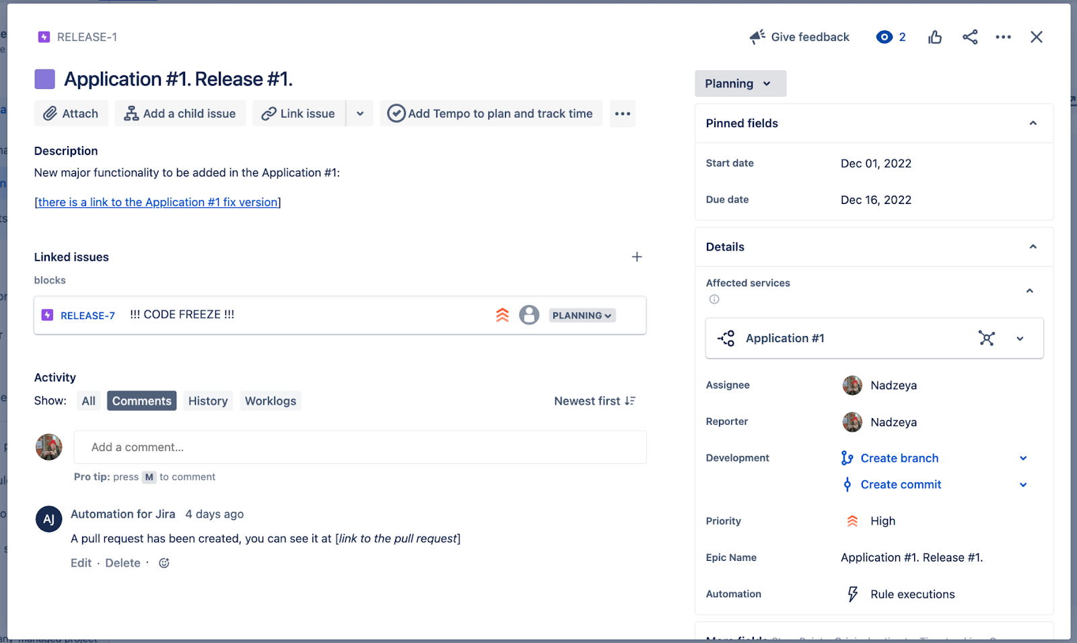Click the purple epic color swatch
Image resolution: width=1077 pixels, height=643 pixels.
(44, 79)
